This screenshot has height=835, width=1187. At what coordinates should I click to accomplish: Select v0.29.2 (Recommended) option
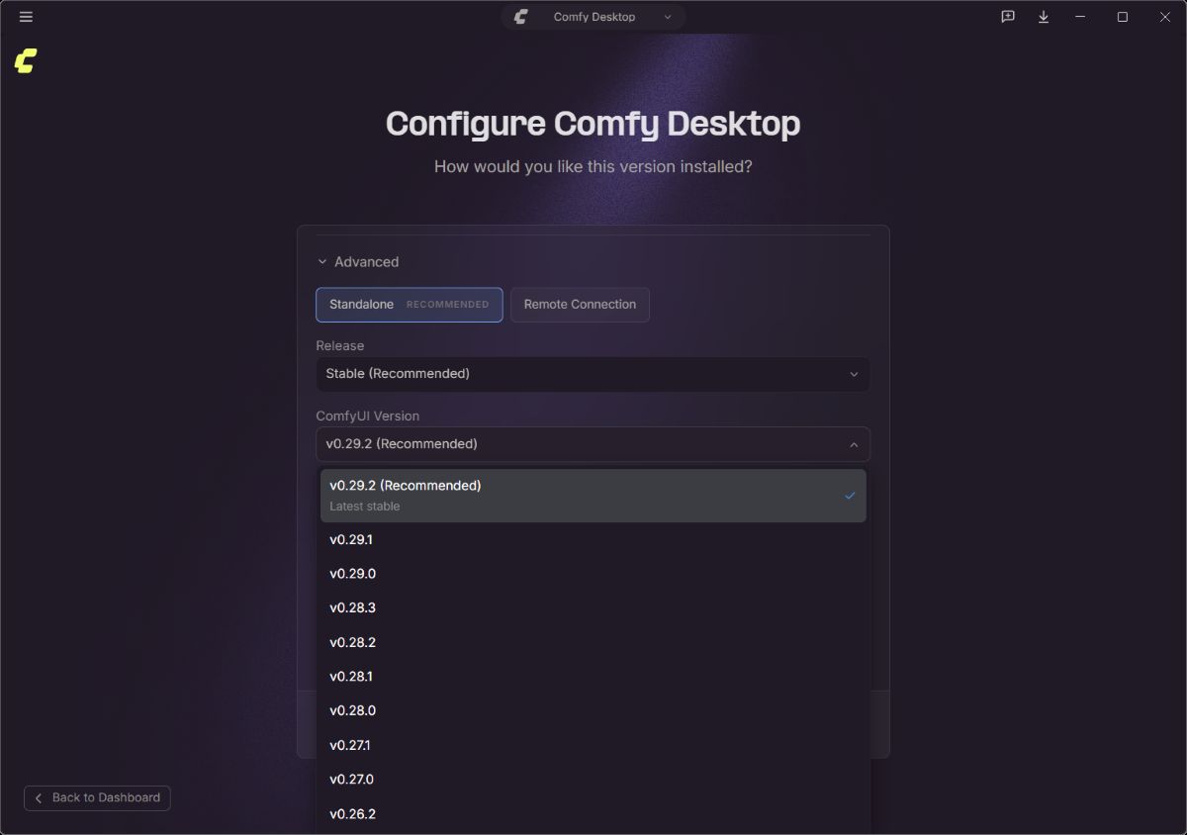click(593, 496)
